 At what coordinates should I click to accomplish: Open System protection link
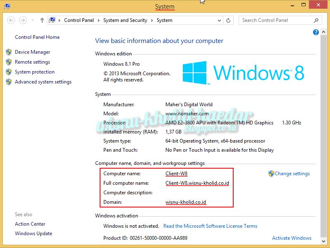tap(35, 72)
